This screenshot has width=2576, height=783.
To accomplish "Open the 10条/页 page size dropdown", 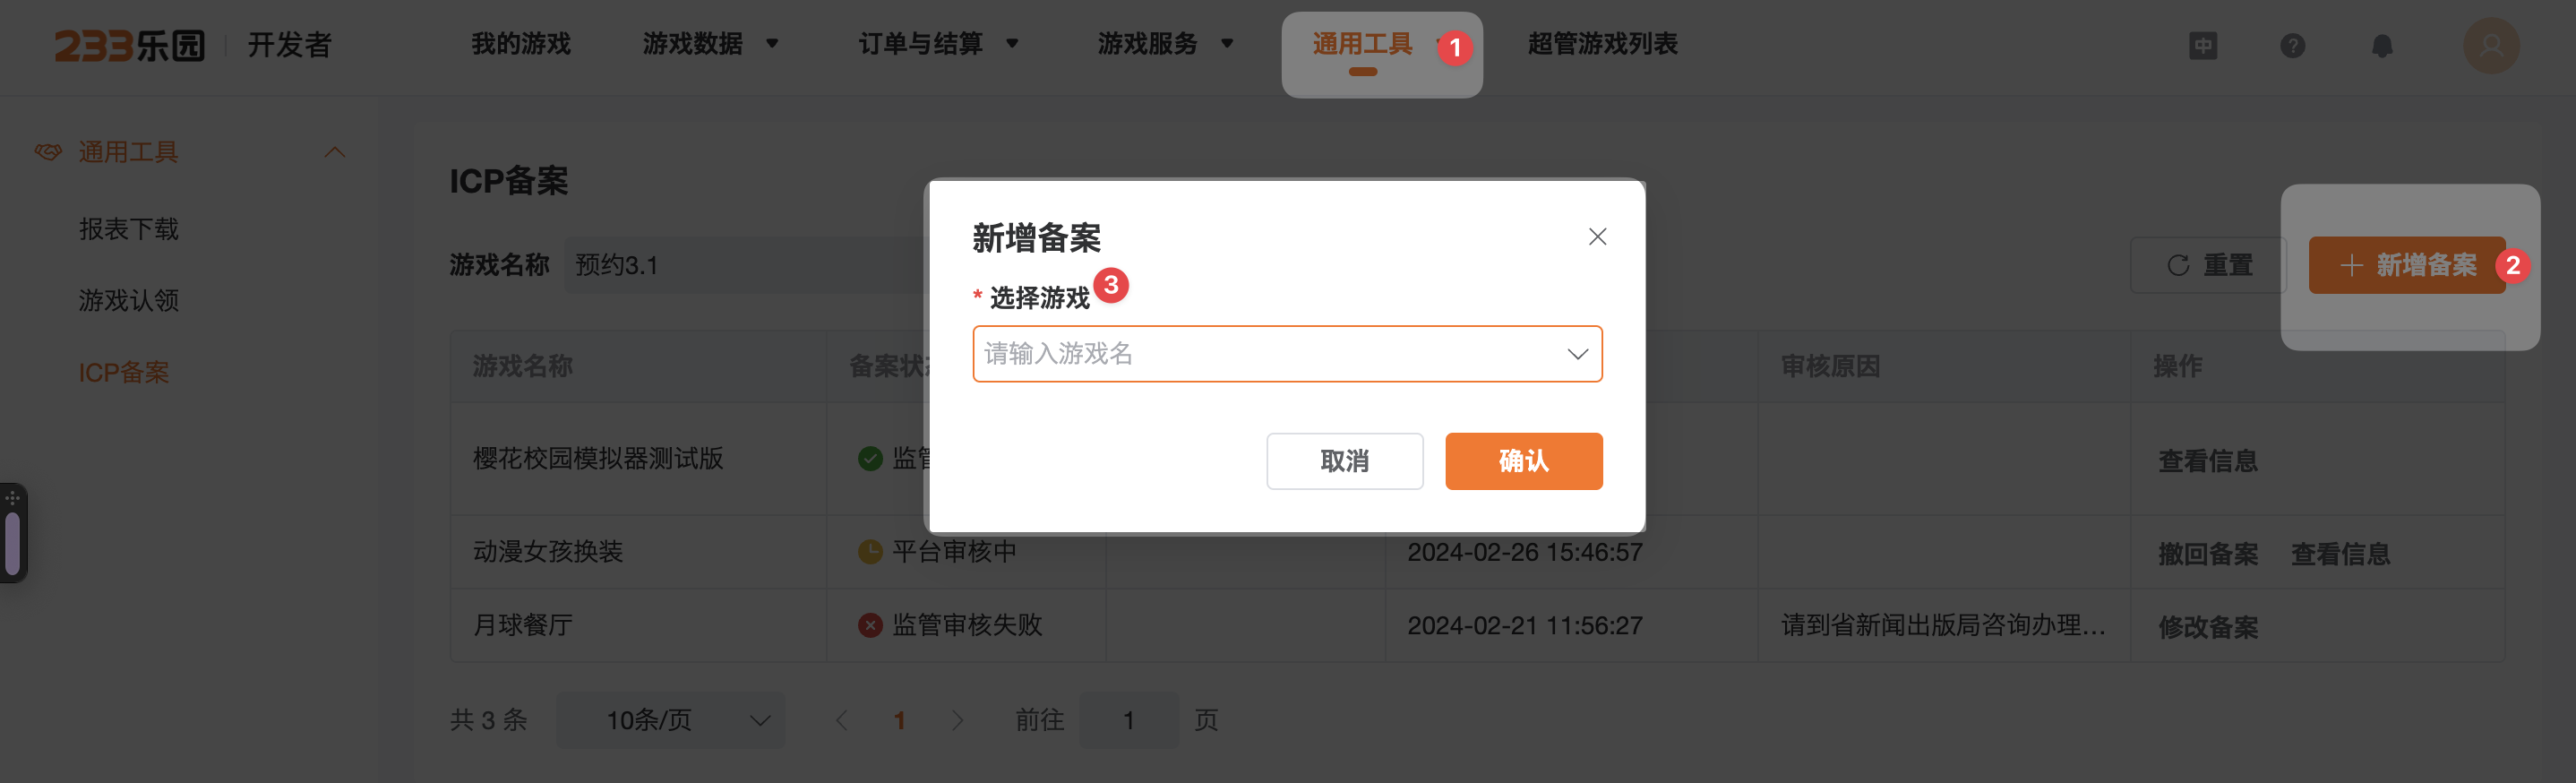I will pyautogui.click(x=670, y=719).
